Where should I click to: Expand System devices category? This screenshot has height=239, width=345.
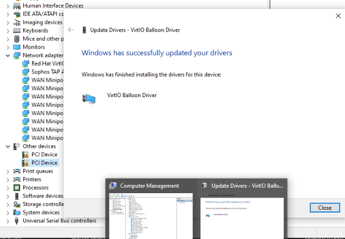(x=8, y=213)
